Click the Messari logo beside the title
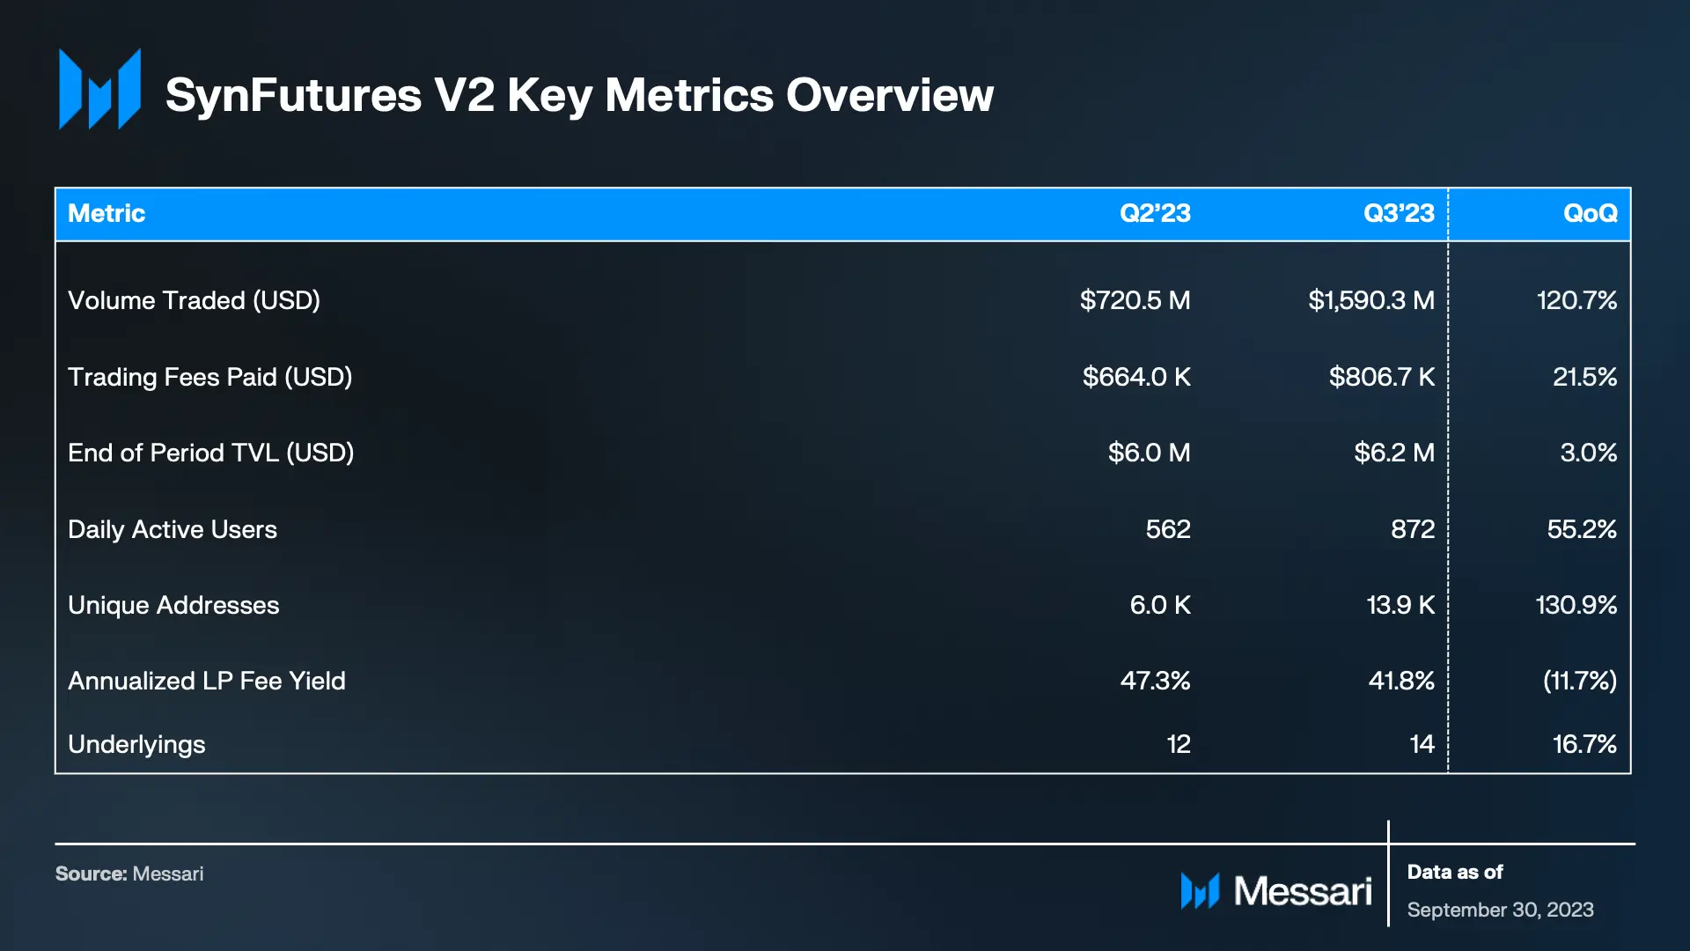1690x951 pixels. (x=99, y=89)
